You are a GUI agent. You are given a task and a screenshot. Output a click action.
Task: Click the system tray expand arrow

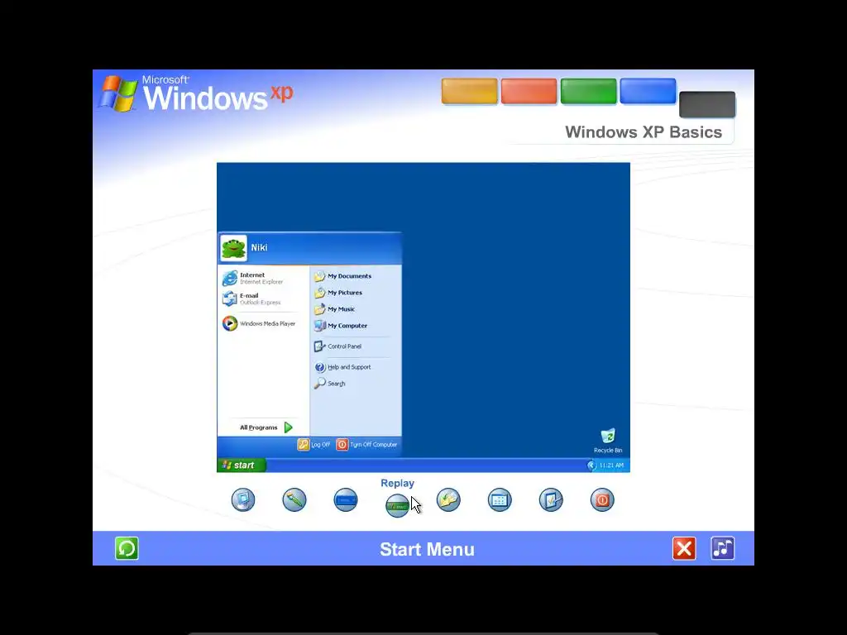click(x=591, y=466)
